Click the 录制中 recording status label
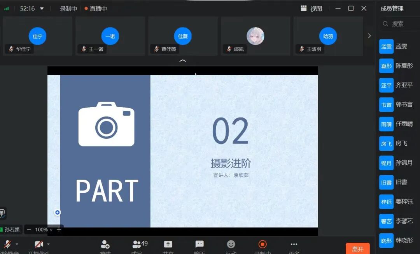420x254 pixels. (68, 9)
